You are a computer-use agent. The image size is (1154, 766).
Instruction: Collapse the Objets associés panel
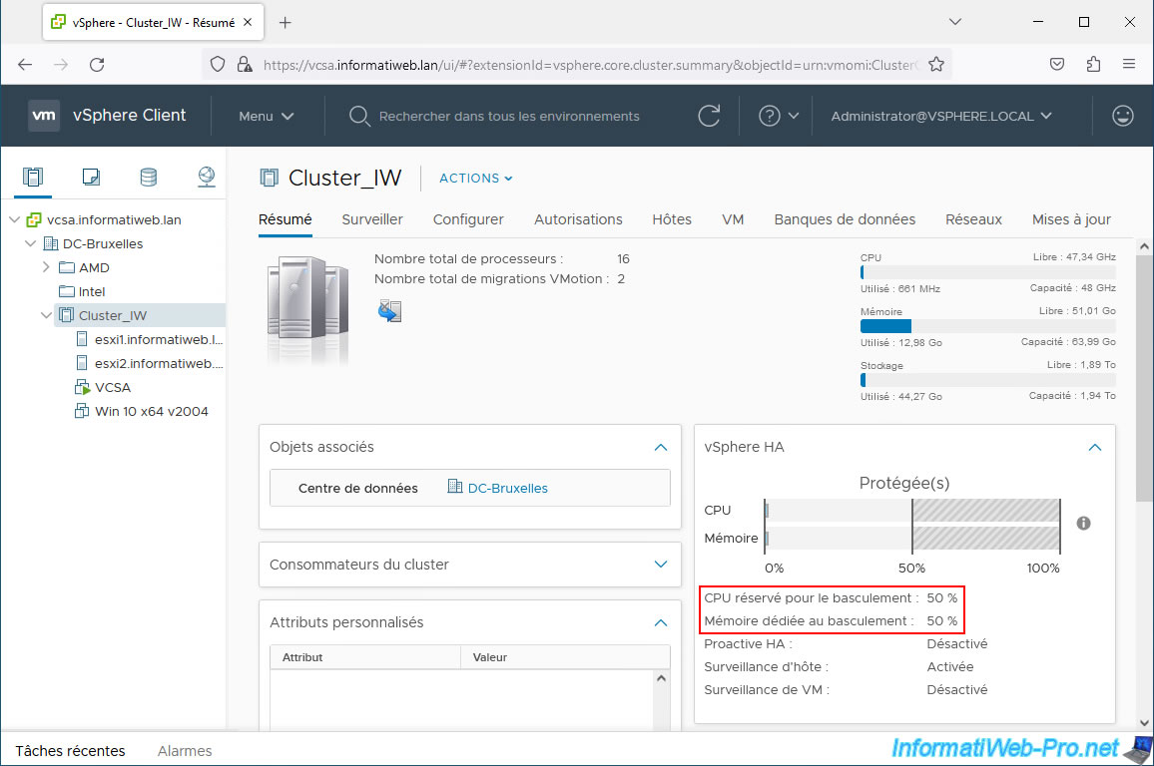click(661, 447)
